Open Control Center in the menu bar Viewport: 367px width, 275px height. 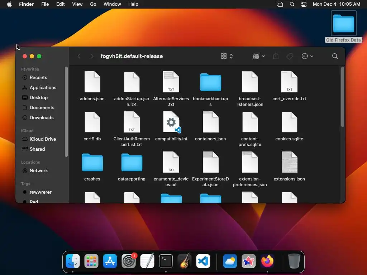pyautogui.click(x=304, y=4)
